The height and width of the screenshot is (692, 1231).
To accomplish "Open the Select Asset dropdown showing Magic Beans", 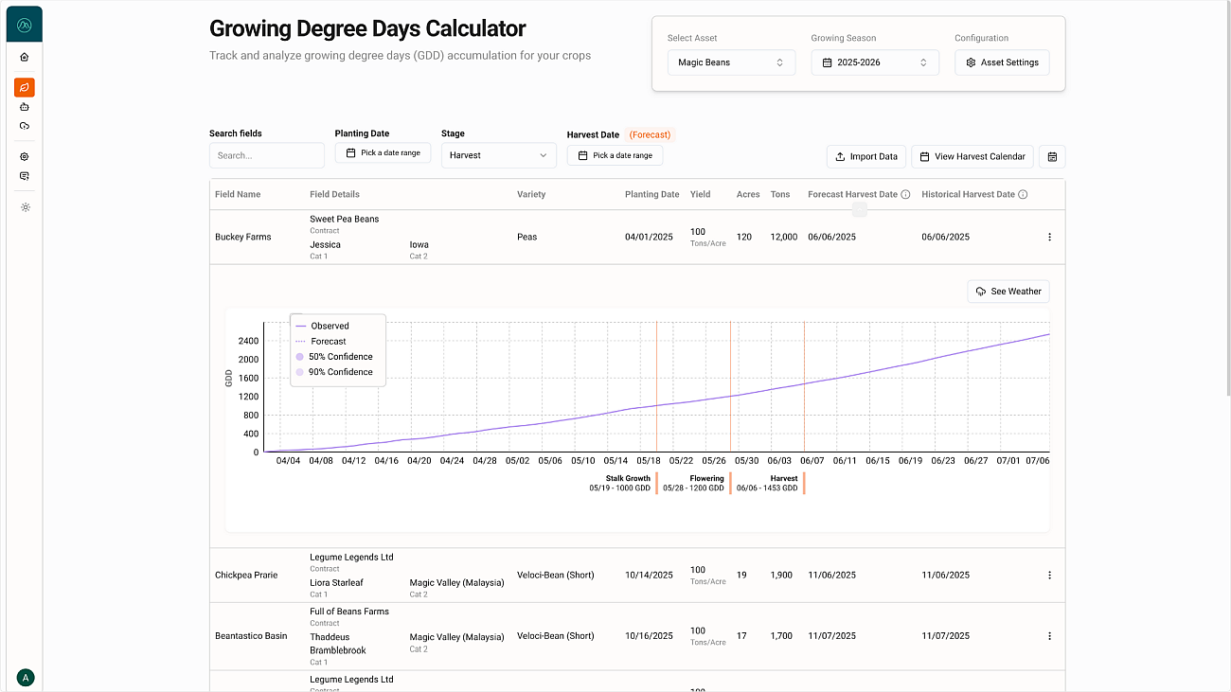I will (x=731, y=62).
